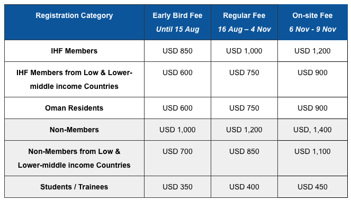Select the Non-Members row label
The width and height of the screenshot is (351, 200).
[74, 130]
